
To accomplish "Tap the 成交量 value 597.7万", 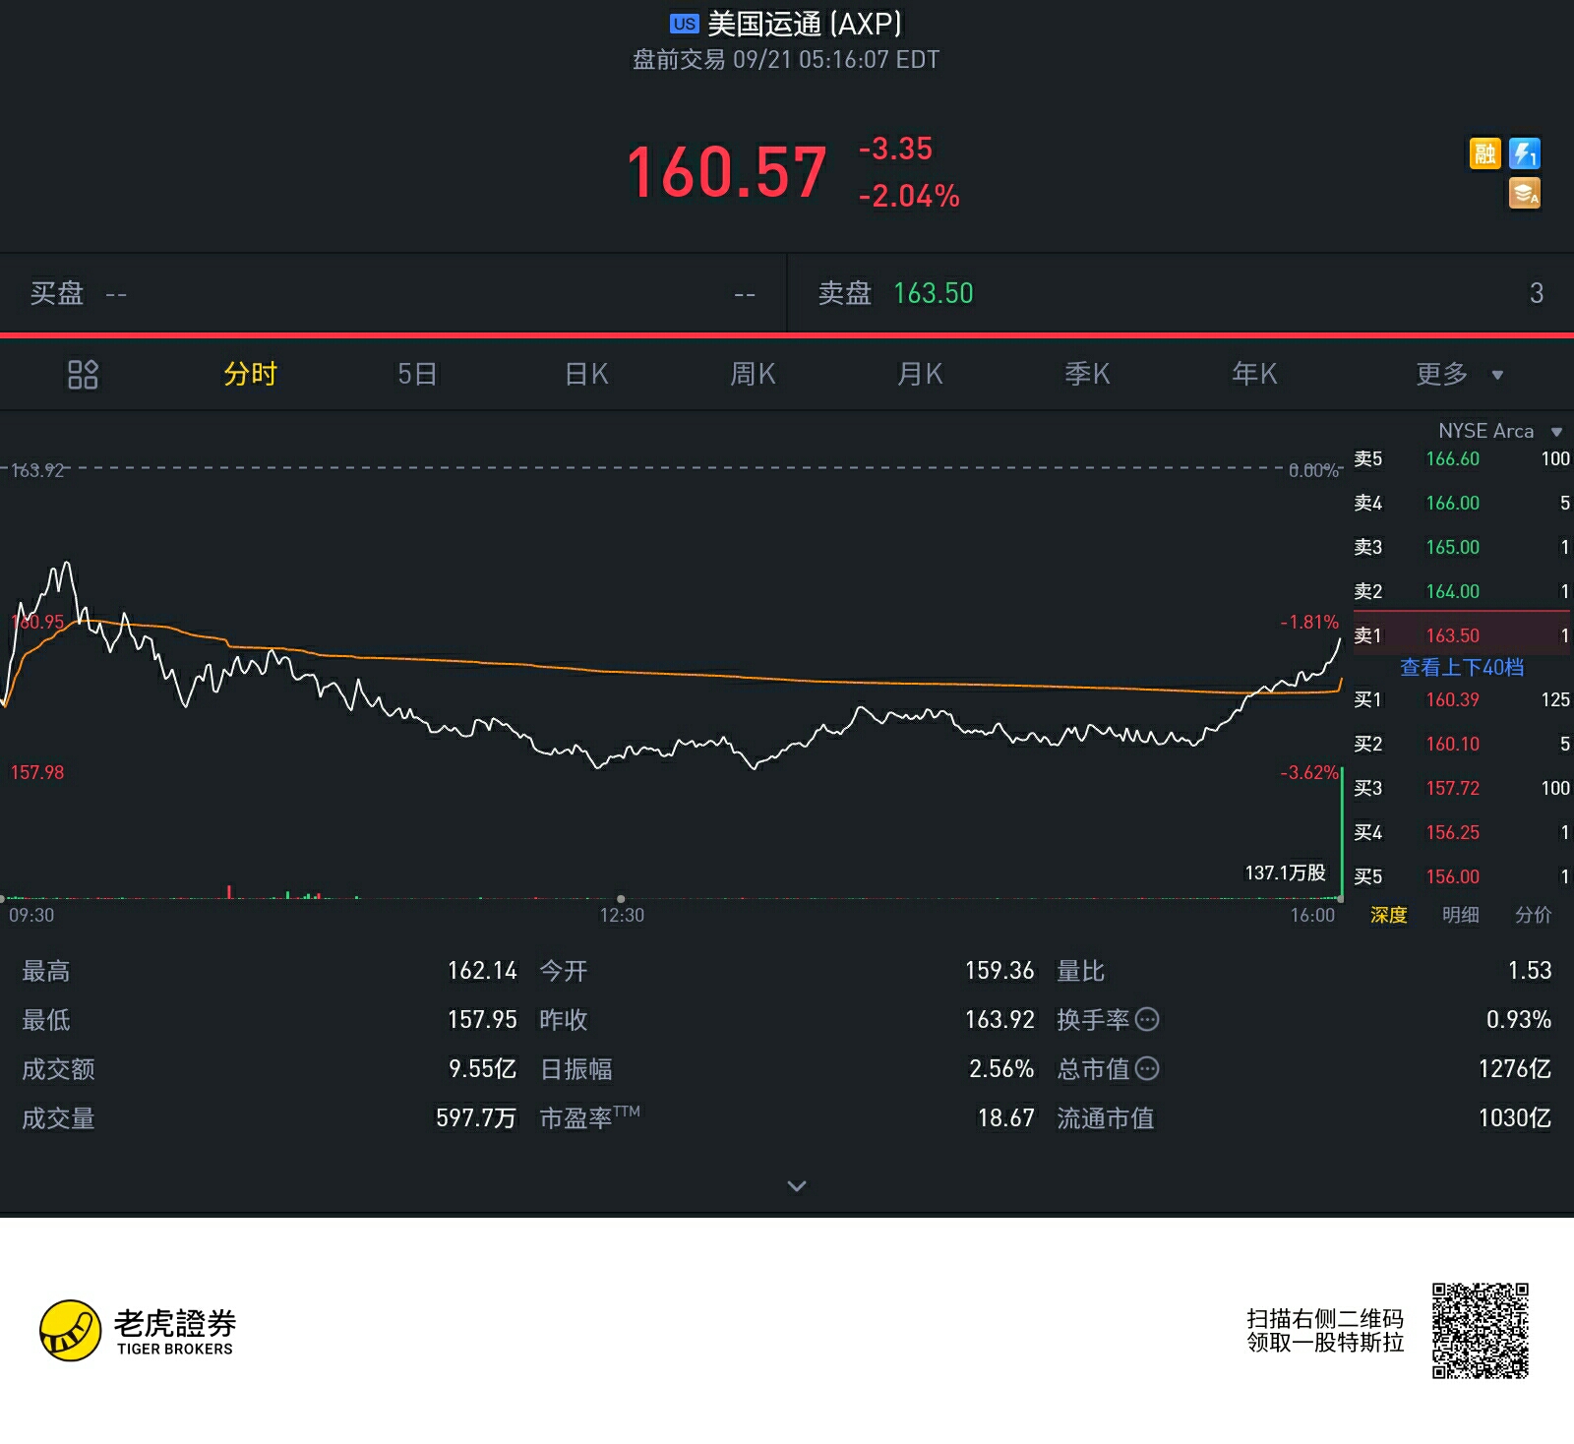I will coord(476,1118).
